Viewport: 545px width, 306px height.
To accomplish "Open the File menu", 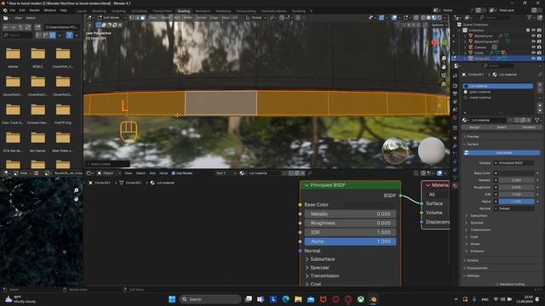I will (x=13, y=10).
